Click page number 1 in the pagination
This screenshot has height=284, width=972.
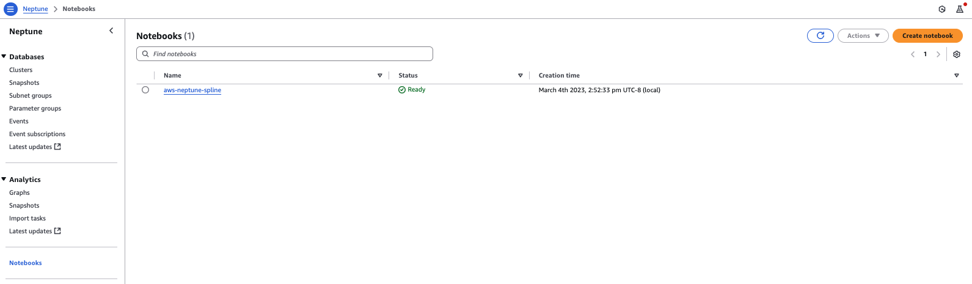[926, 54]
